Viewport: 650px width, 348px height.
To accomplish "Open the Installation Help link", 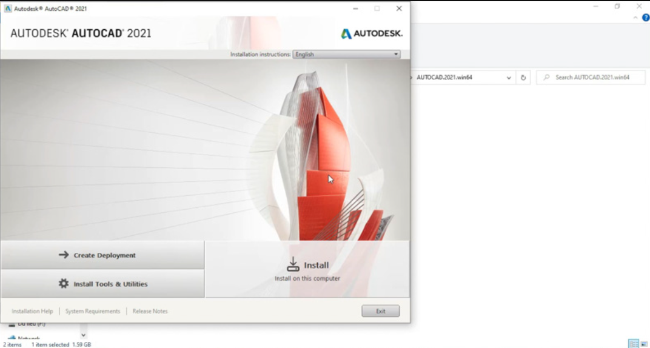I will [32, 311].
